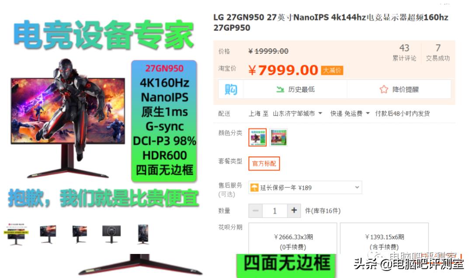This screenshot has height=278, width=472.
Task: Choose the ¥1393.15x6期 installment plan
Action: [x=384, y=239]
